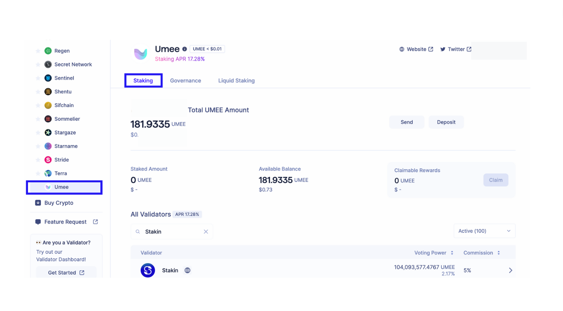563x311 pixels.
Task: Click the Stargaze chain name
Action: pos(65,133)
